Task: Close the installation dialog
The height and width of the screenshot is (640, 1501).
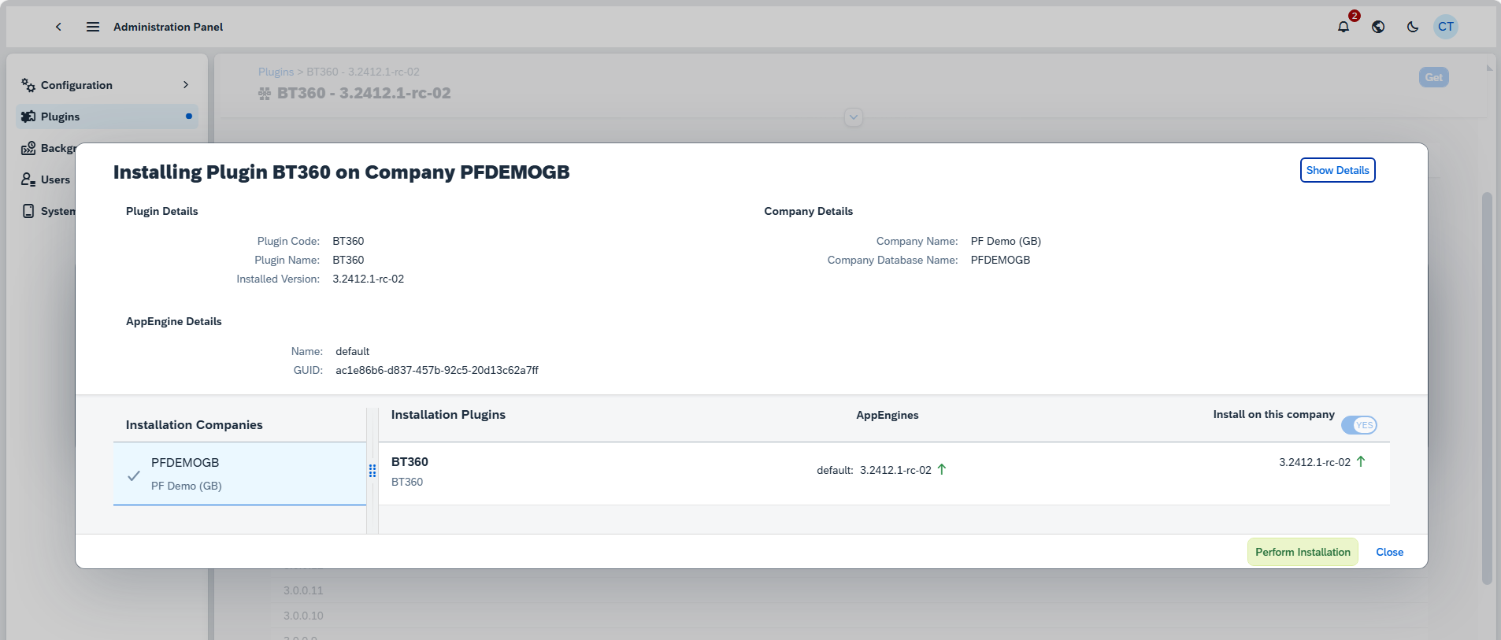Action: (1389, 552)
